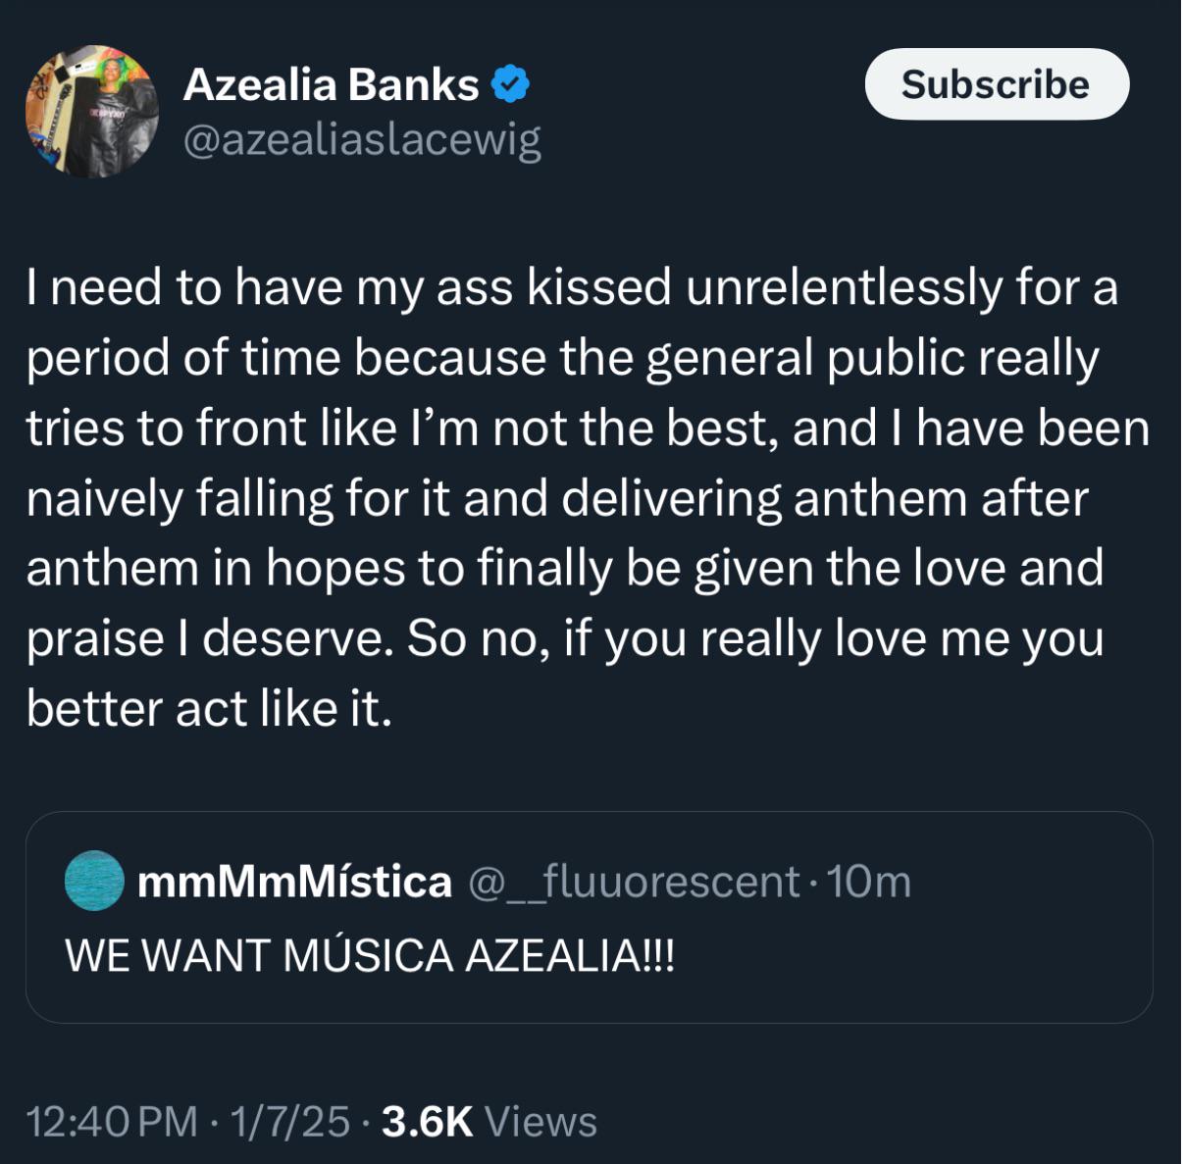
Task: Click the tweet's first line starting "I need"
Action: click(x=572, y=288)
